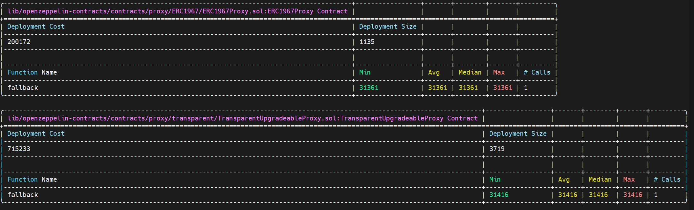Image resolution: width=694 pixels, height=210 pixels.
Task: Select deployment cost value 715233
Action: [19, 149]
